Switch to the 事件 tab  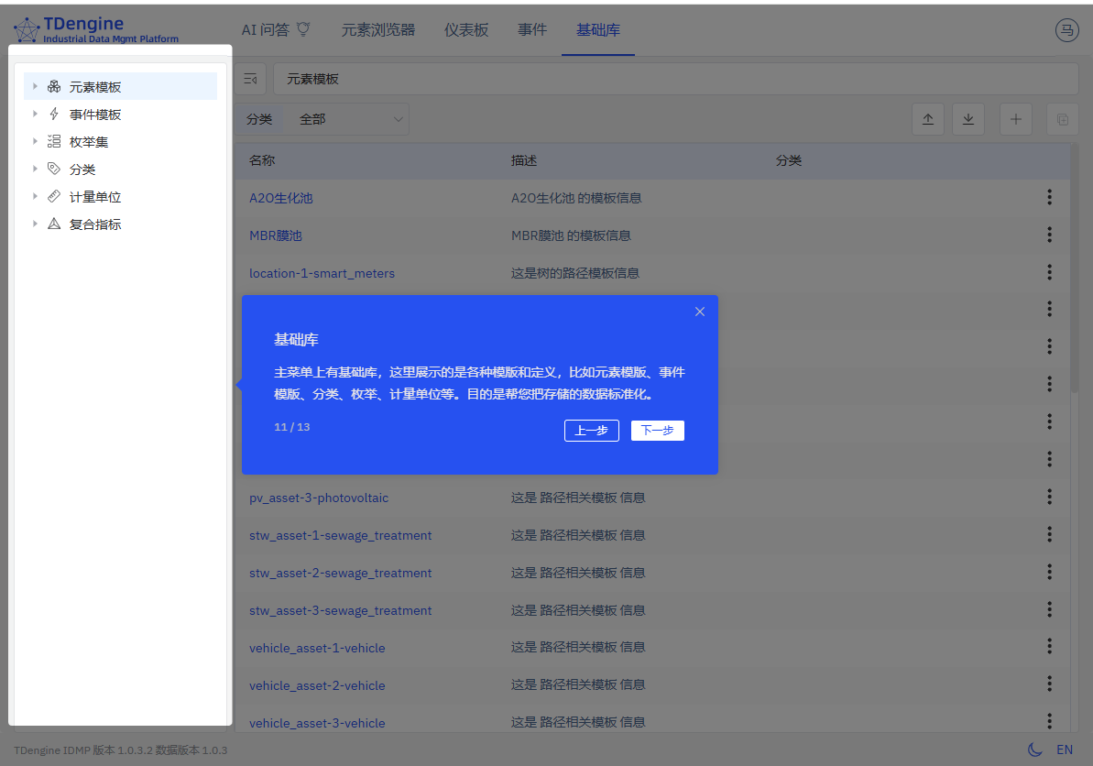532,30
